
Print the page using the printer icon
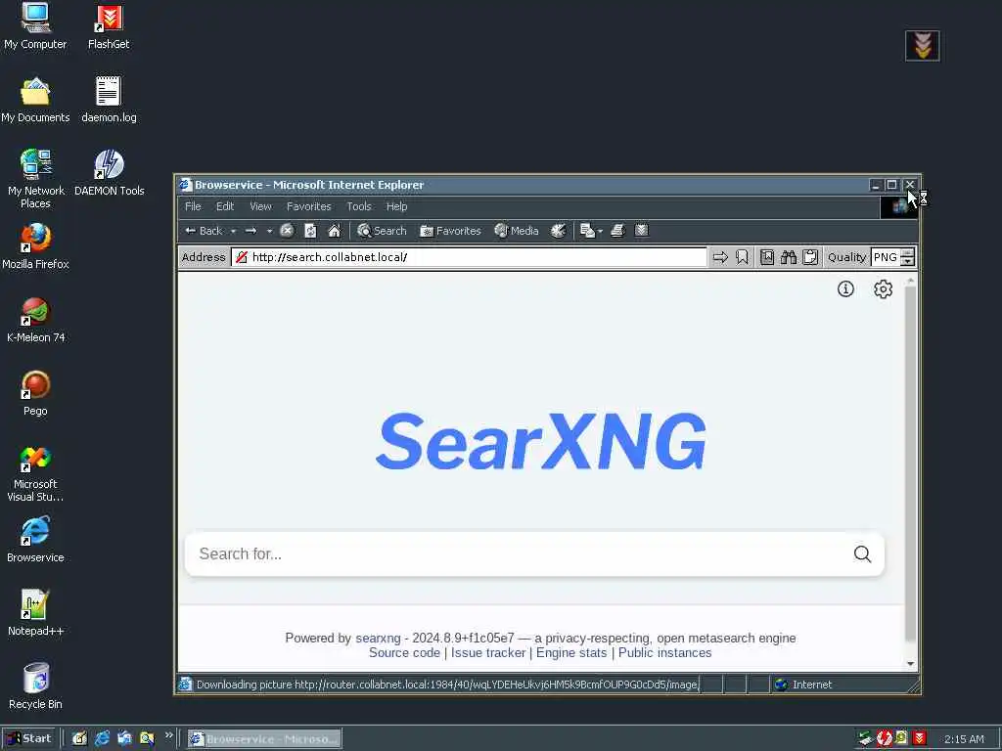[617, 231]
